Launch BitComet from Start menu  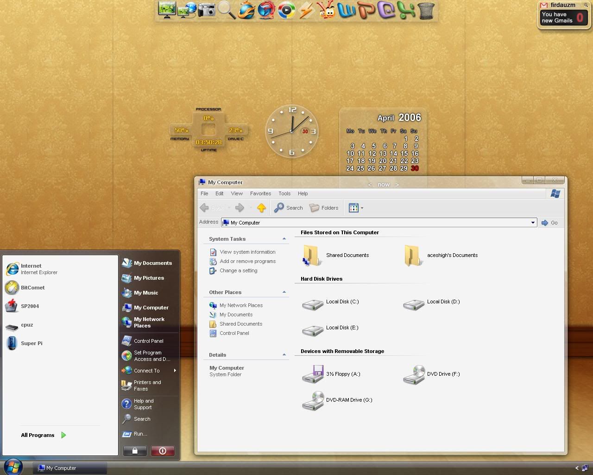(32, 288)
